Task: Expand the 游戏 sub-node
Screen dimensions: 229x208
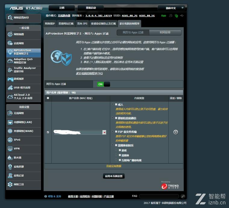Action: pyautogui.click(x=116, y=150)
